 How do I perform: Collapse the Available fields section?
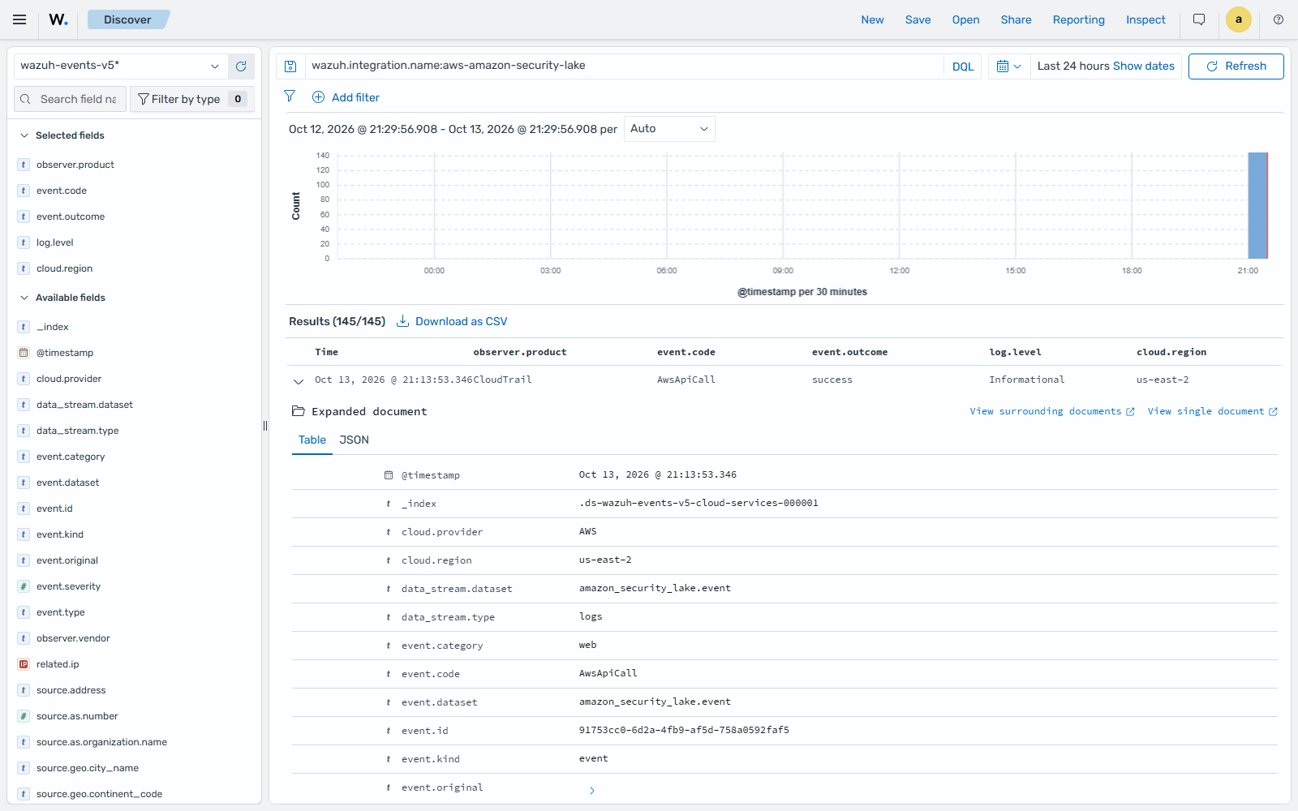pyautogui.click(x=24, y=298)
